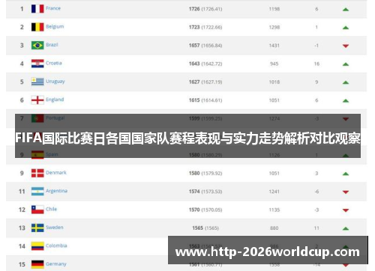Click the rank change 11 in Sweden row
This screenshot has height=271, width=375.
[x=316, y=228]
